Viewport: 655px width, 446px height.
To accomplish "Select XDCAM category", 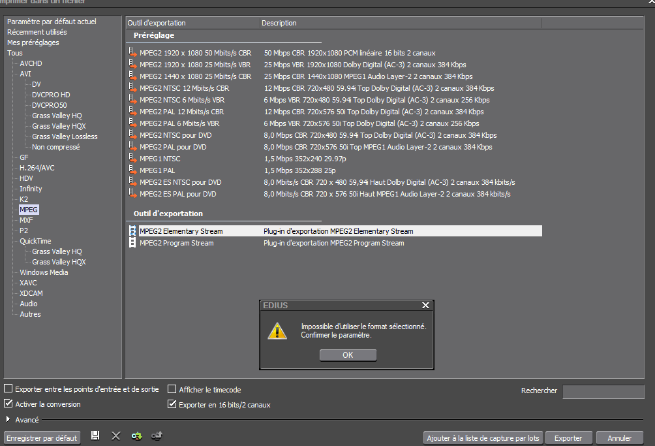I will click(31, 293).
